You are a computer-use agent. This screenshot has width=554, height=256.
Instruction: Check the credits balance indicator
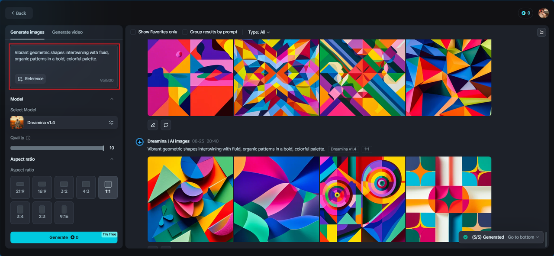point(525,13)
